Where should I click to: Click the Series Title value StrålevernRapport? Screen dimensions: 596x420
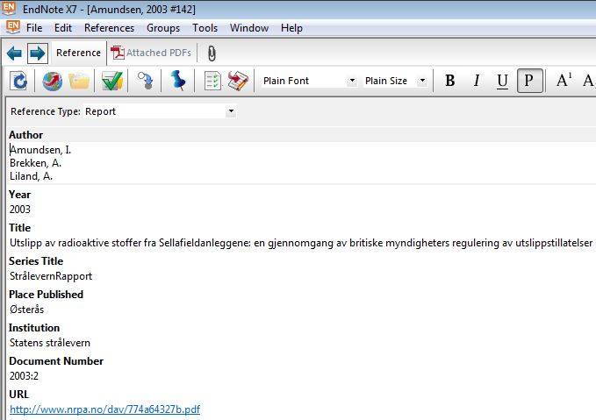51,276
